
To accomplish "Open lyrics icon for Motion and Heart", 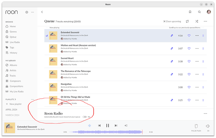I will 172,49.
